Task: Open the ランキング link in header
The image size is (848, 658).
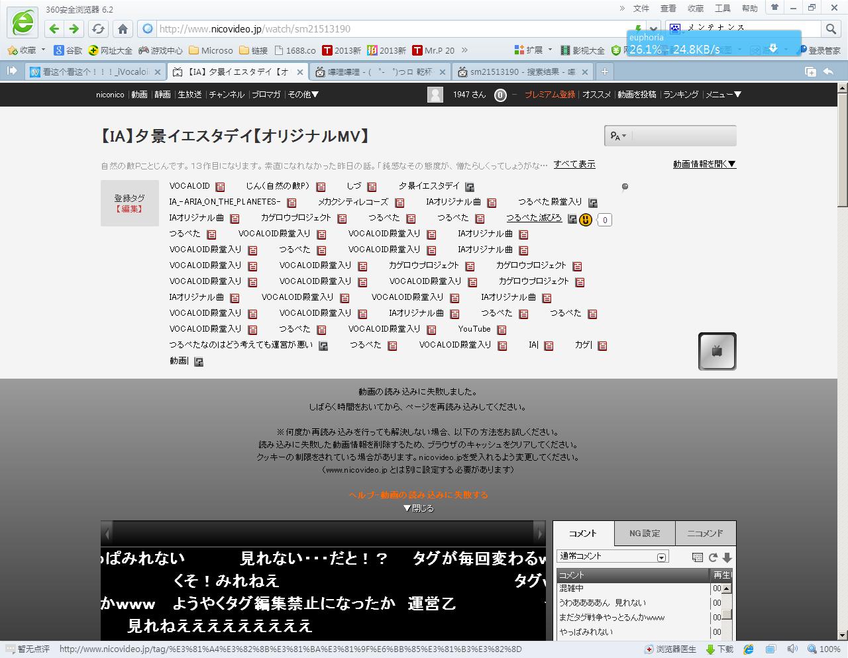Action: (x=680, y=95)
